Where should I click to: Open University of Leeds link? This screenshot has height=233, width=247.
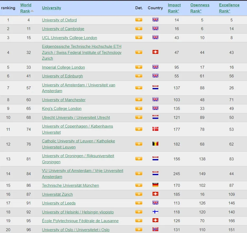59,203
